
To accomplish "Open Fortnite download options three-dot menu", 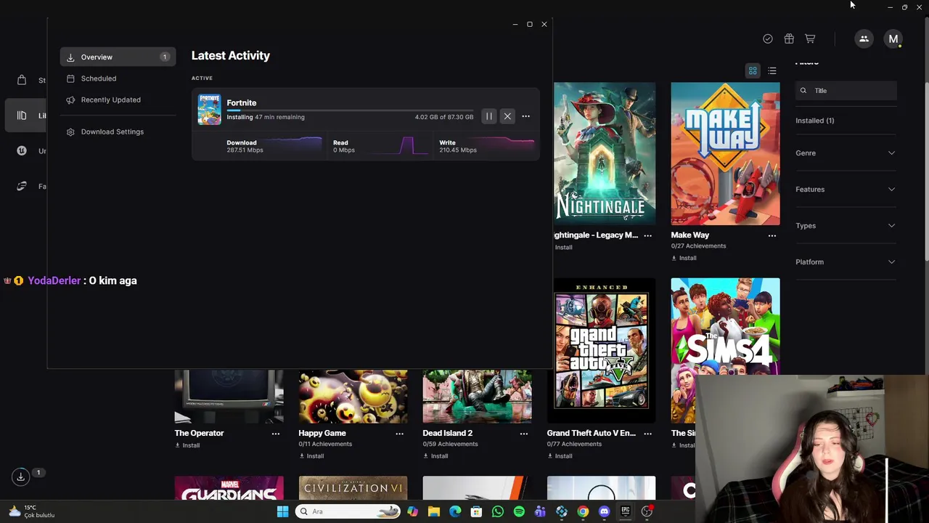I will coord(525,116).
